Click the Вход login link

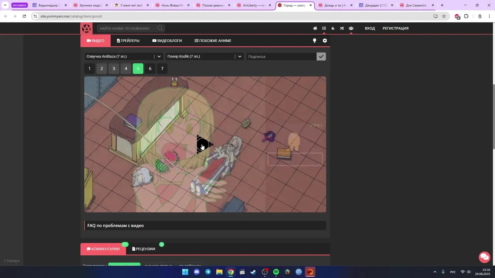coord(370,28)
